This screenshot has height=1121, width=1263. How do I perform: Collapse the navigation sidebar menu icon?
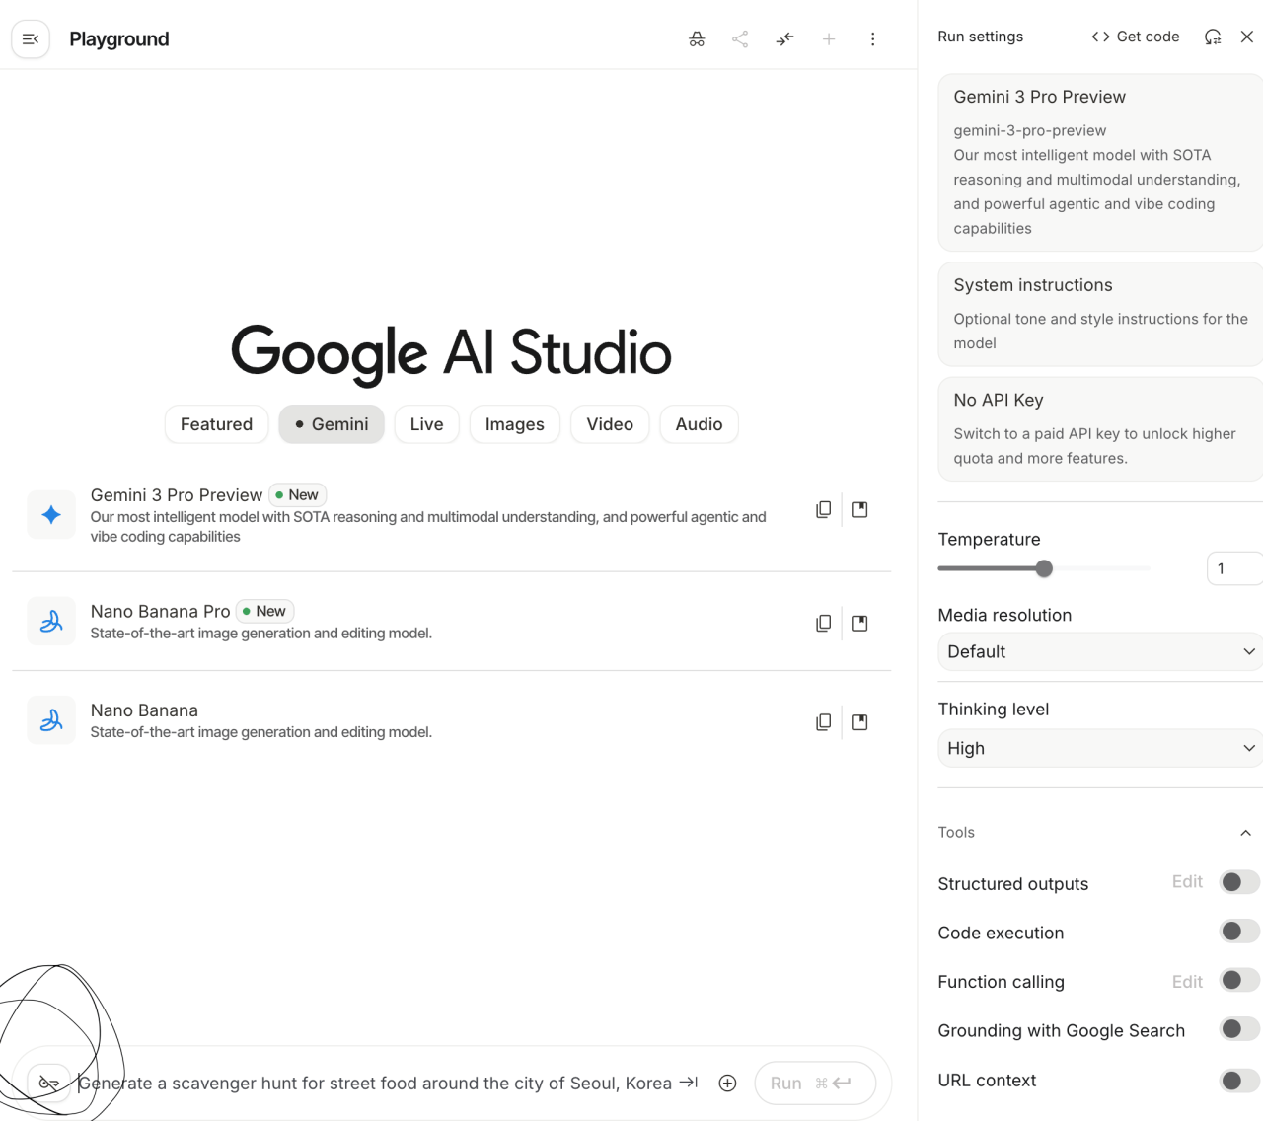click(31, 39)
